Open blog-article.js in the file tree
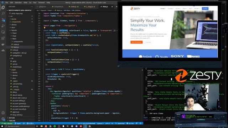The height and width of the screenshot is (128, 228). (x=16, y=114)
